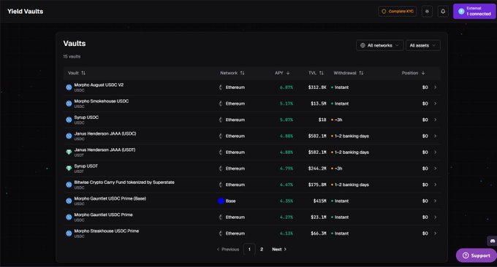Click the Yield Vaults page title
The image size is (497, 267).
(26, 12)
